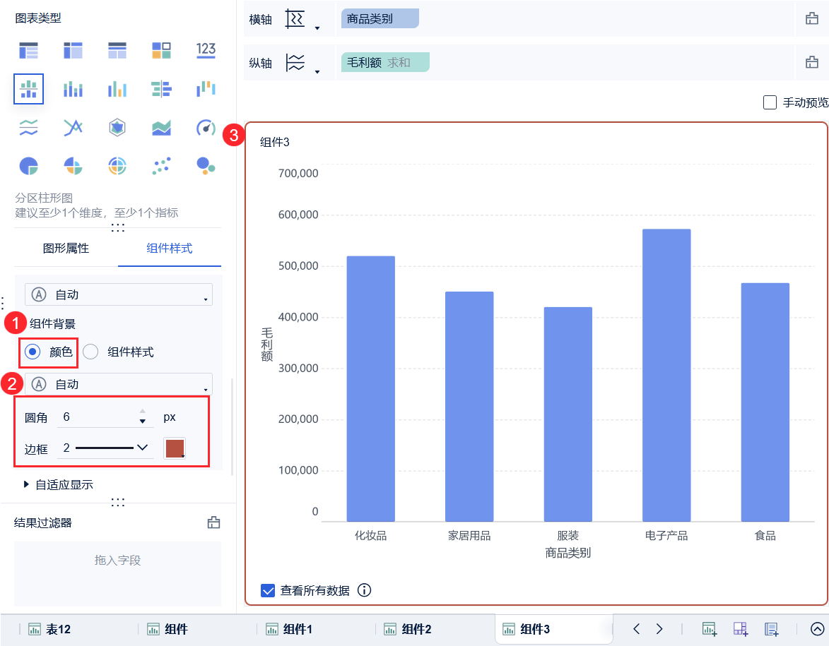Select the detail table chart type icon
829x646 pixels.
[117, 51]
